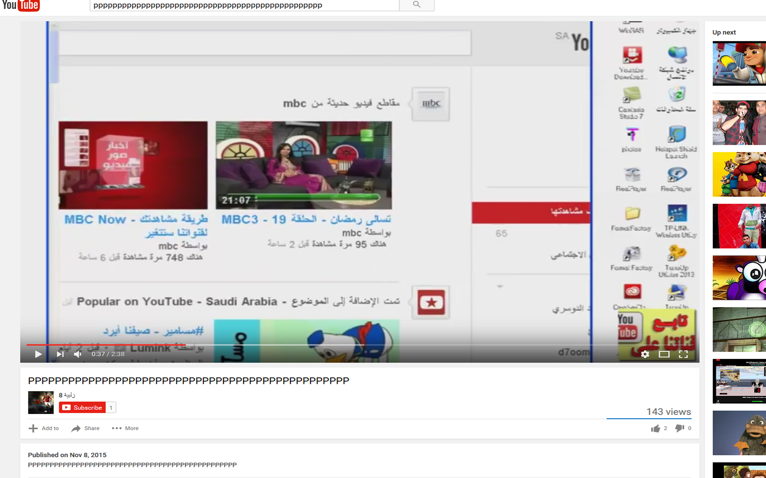Open the group of people up-next thumbnail
The image size is (766, 478).
[x=739, y=123]
